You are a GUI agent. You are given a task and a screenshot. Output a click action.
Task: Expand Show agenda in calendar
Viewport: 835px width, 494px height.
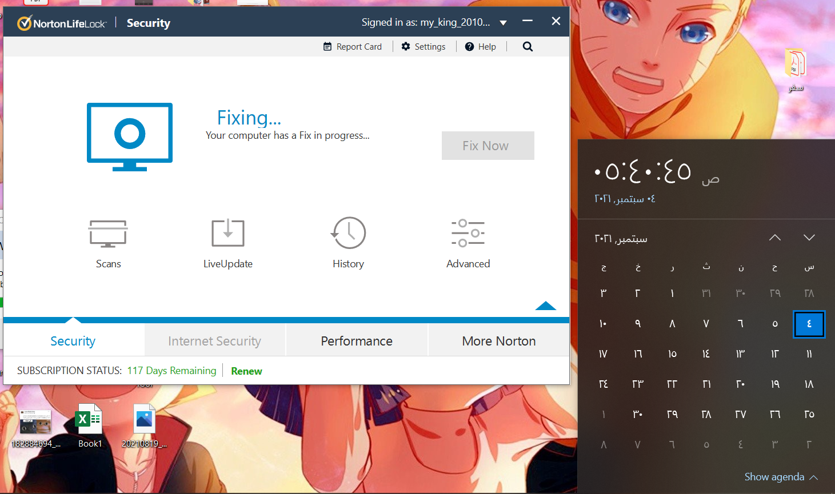click(x=781, y=477)
